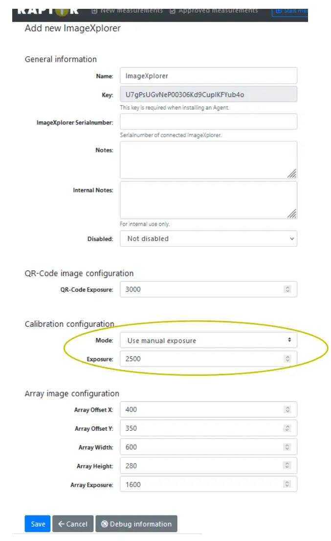Open Debug information
The width and height of the screenshot is (331, 541).
(136, 523)
